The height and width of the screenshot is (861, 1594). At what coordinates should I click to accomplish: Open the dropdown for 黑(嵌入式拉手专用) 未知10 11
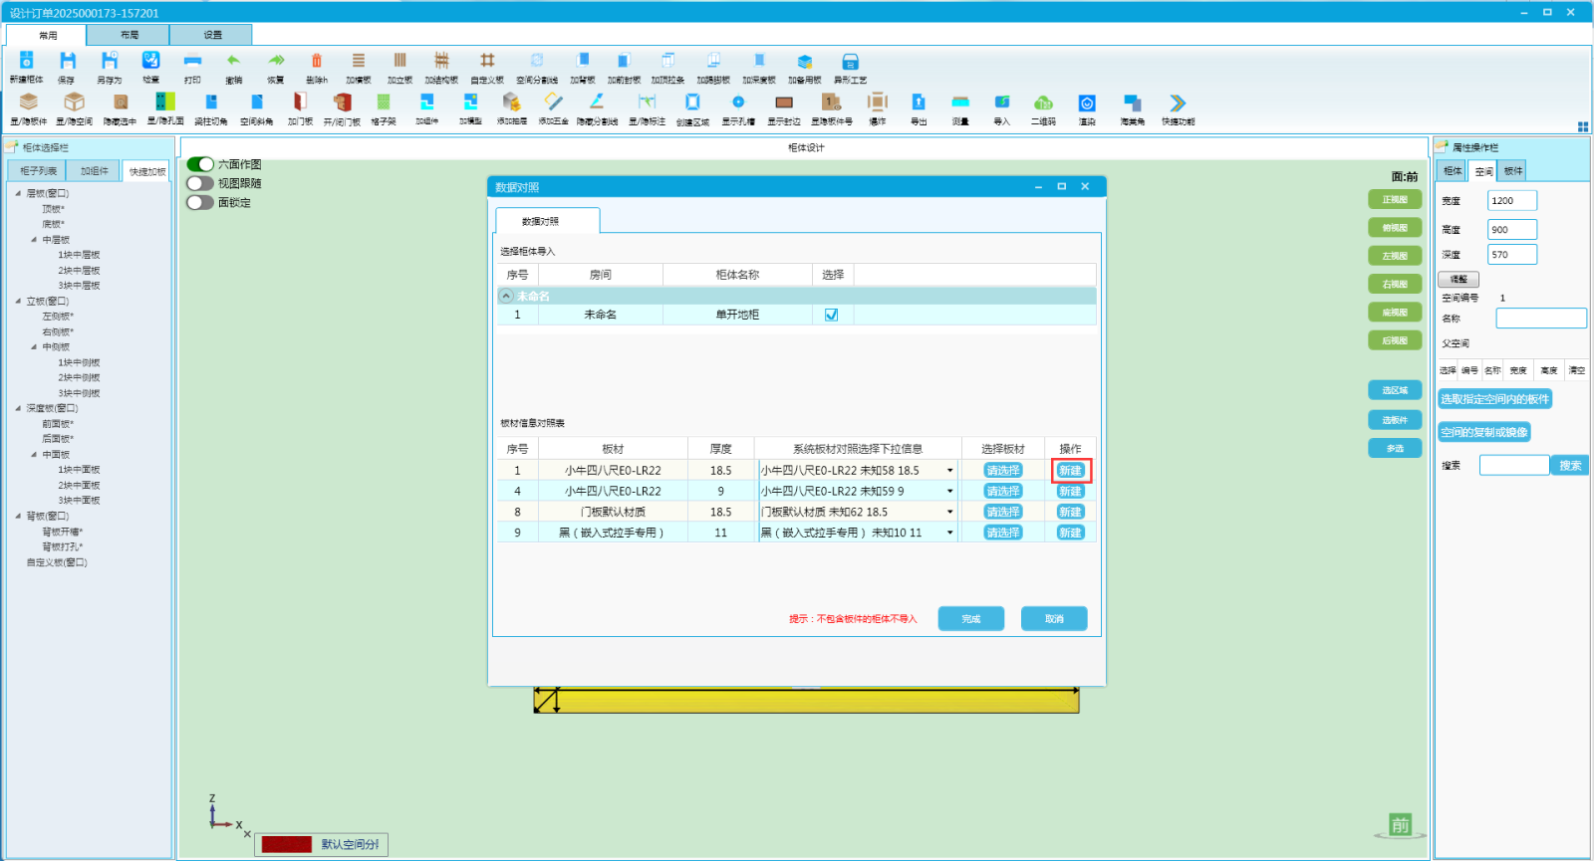pyautogui.click(x=949, y=534)
